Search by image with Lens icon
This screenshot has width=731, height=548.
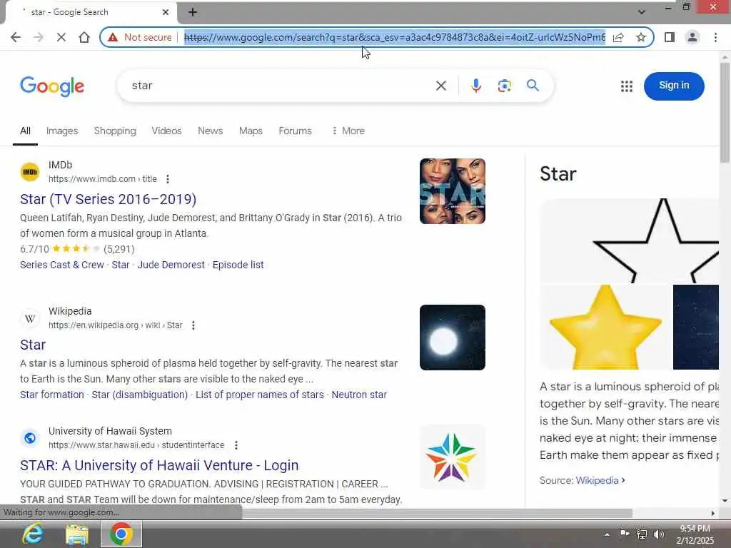click(505, 86)
